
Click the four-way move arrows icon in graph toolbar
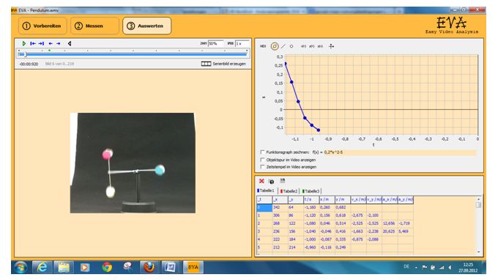(331, 46)
